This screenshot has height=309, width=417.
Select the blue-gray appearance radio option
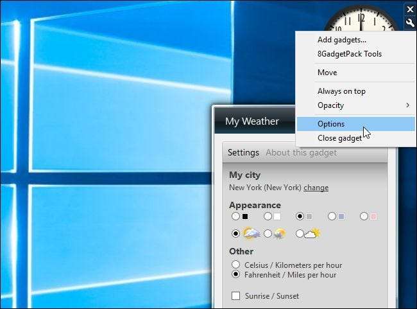(332, 216)
